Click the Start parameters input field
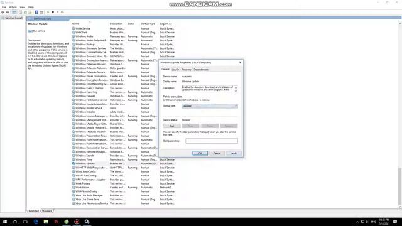This screenshot has width=402, height=226. point(212,141)
